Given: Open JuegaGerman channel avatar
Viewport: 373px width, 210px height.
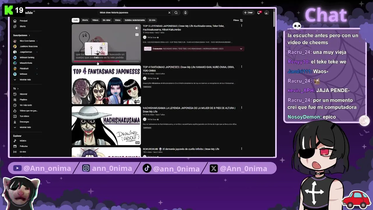Looking at the screenshot, I should 15,52.
